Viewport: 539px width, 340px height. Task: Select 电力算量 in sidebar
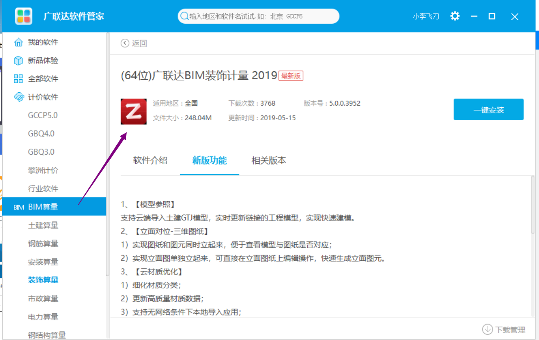point(43,317)
